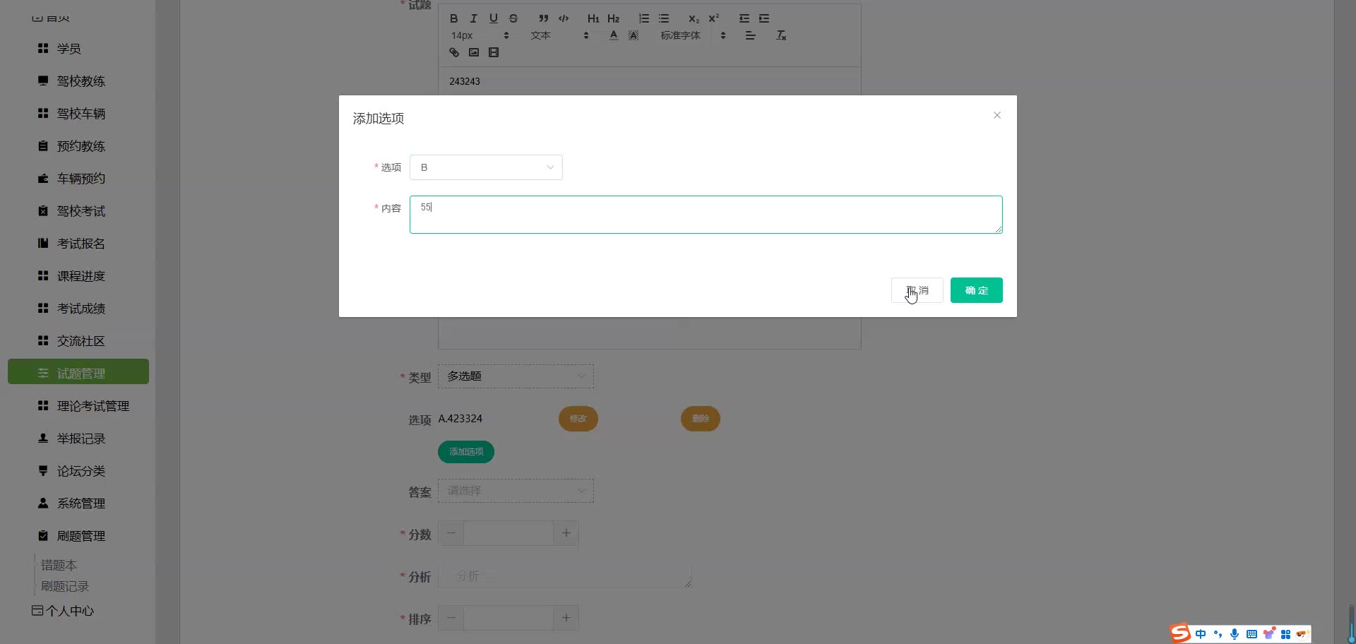Viewport: 1356px width, 644px height.
Task: Start an ordered list in the editor
Action: coord(643,18)
